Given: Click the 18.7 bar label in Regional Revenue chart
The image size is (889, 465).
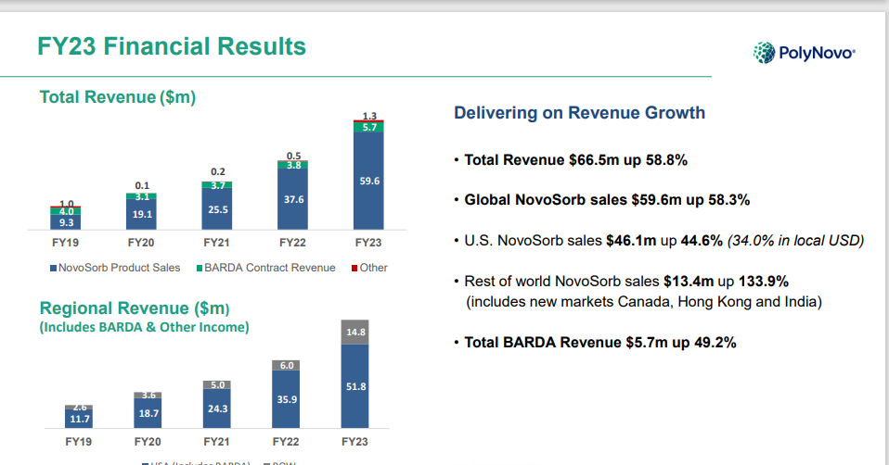Looking at the screenshot, I should pos(148,413).
